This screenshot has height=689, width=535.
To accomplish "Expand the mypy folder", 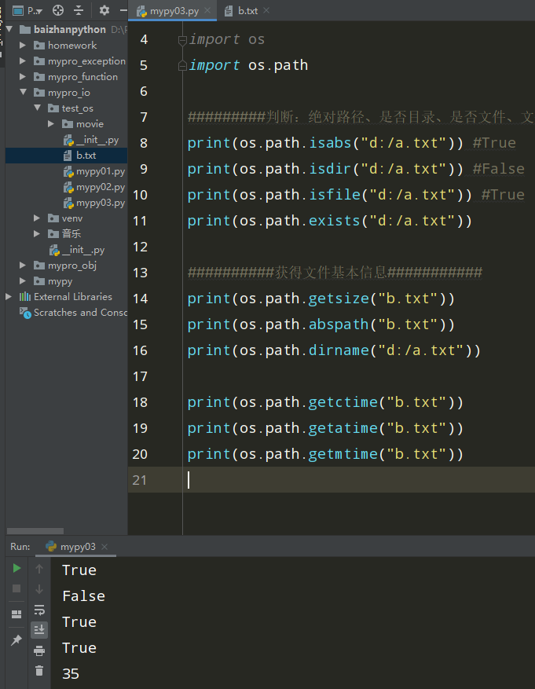I will [x=23, y=280].
